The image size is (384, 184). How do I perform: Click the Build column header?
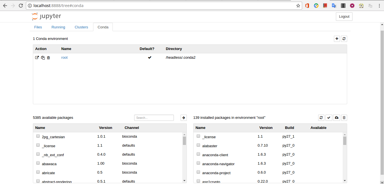(x=289, y=128)
